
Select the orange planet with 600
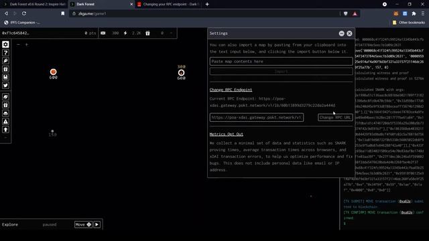(54, 72)
